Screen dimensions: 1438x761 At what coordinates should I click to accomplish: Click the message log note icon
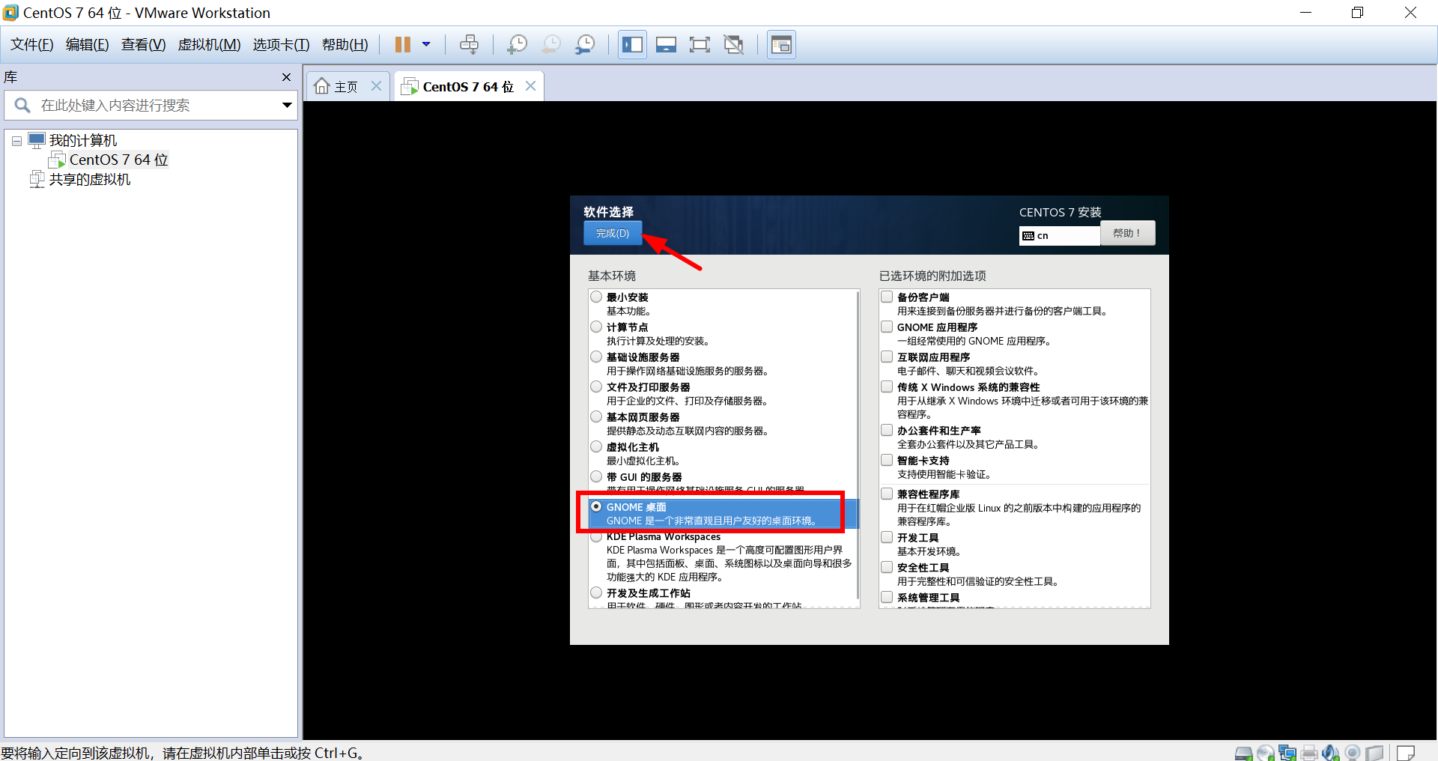pyautogui.click(x=1406, y=753)
